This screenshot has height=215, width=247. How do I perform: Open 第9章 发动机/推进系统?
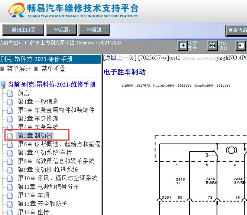coord(48,169)
